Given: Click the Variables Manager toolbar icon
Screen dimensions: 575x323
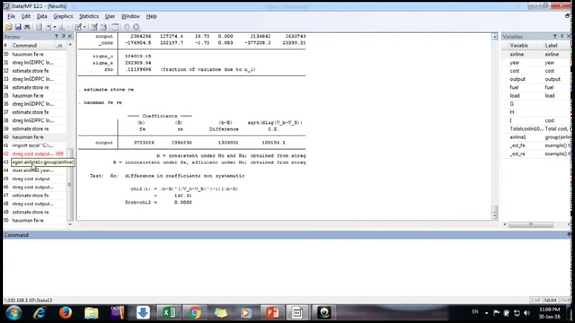Looking at the screenshot, I should (115, 27).
